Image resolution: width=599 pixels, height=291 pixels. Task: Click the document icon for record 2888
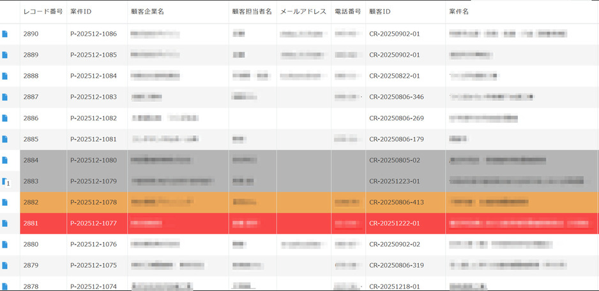pyautogui.click(x=4, y=76)
